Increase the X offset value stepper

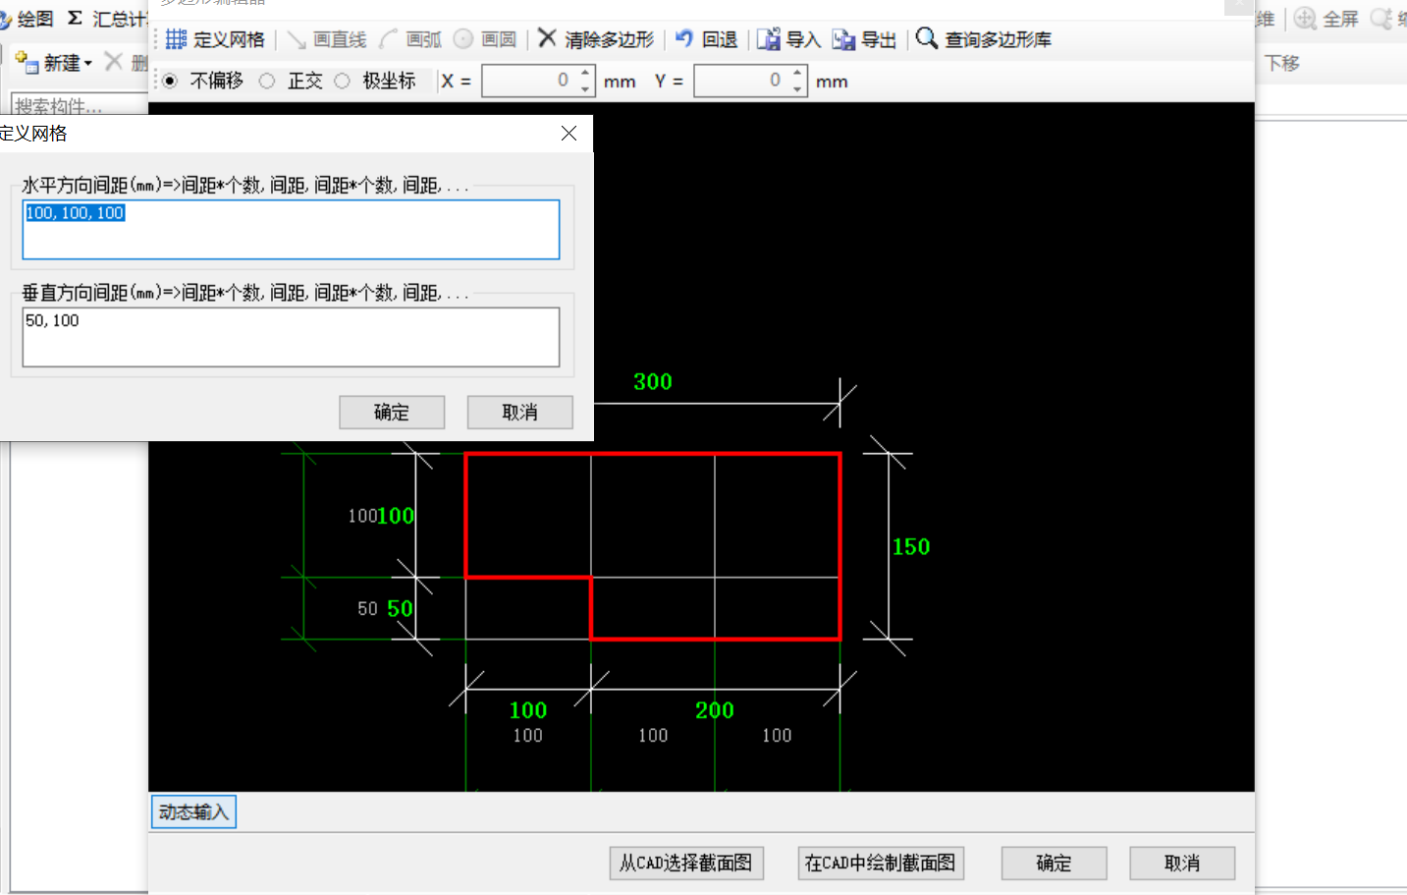585,73
